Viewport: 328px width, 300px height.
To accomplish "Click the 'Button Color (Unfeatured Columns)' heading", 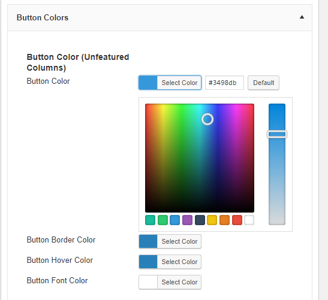I will coord(78,62).
